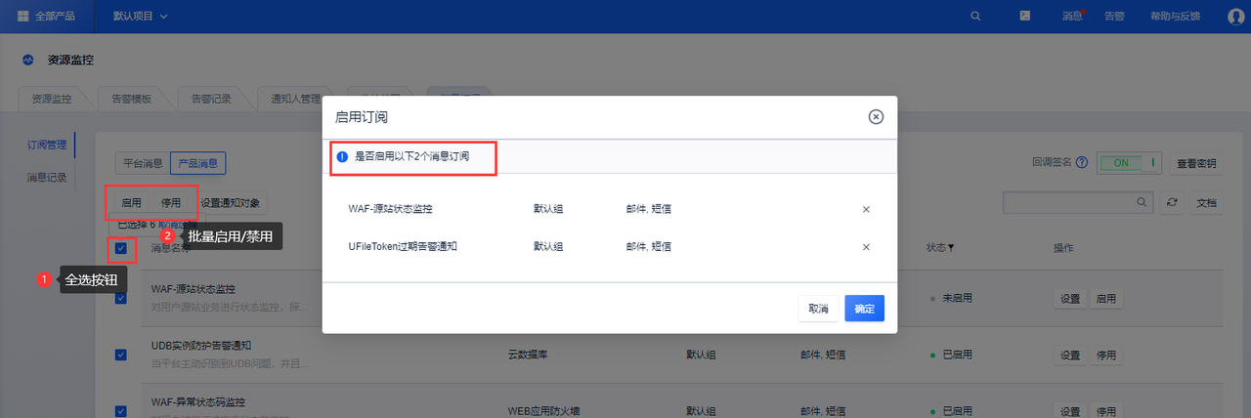Remove UFileToken过期告警通知 from the dialog list
This screenshot has width=1251, height=418.
(x=866, y=246)
